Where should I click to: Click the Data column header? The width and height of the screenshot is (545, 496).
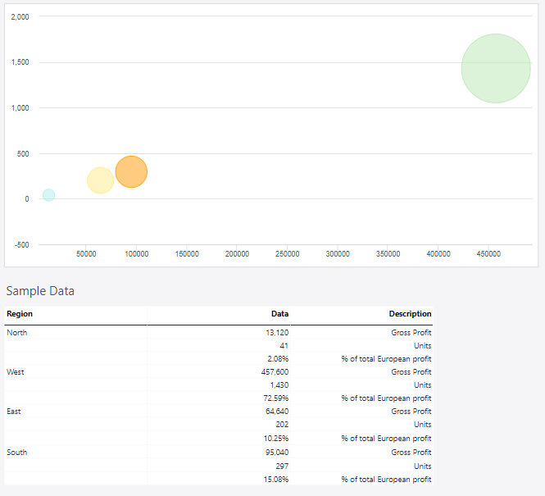(x=279, y=314)
